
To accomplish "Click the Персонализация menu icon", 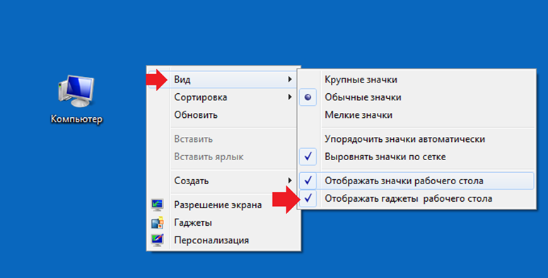I will [157, 240].
